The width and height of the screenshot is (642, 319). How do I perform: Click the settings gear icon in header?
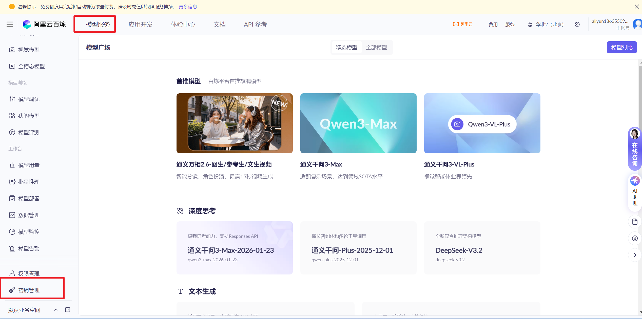point(577,25)
